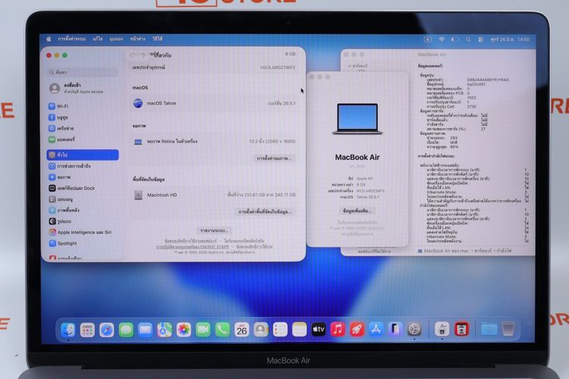Open Messages app in the Dock
This screenshot has width=569, height=379.
click(x=126, y=330)
